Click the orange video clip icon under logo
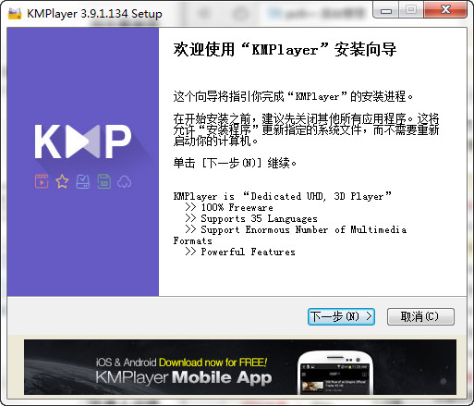The height and width of the screenshot is (406, 474). (42, 181)
